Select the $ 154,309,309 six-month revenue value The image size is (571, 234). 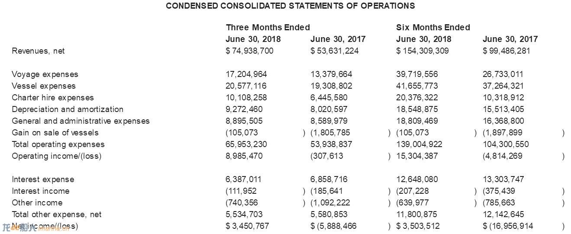click(x=422, y=51)
